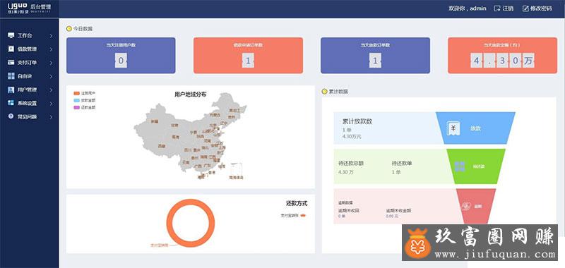Select 西藏 on the China map
565x268 pixels.
[x=162, y=146]
